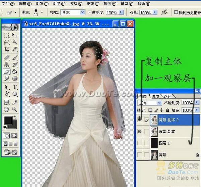Screen dimensions: 201x187
Task: Toggle lock image pixels brush icon
Action: tap(156, 110)
